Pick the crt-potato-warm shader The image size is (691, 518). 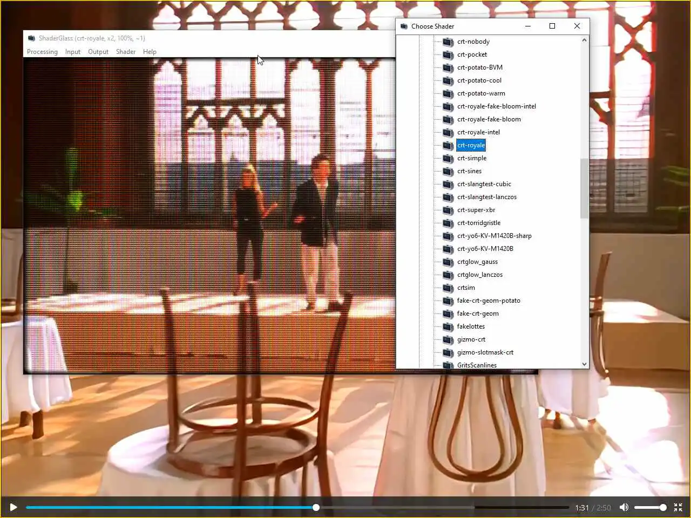pyautogui.click(x=481, y=93)
